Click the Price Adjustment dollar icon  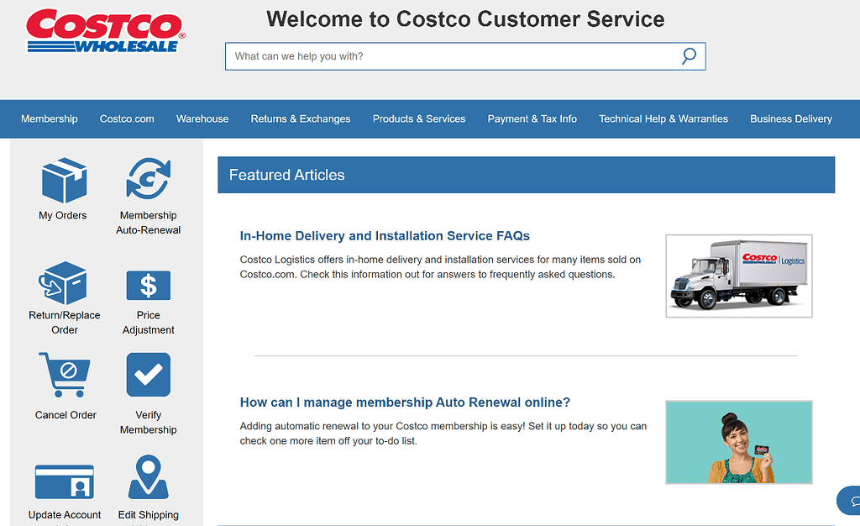coord(148,285)
